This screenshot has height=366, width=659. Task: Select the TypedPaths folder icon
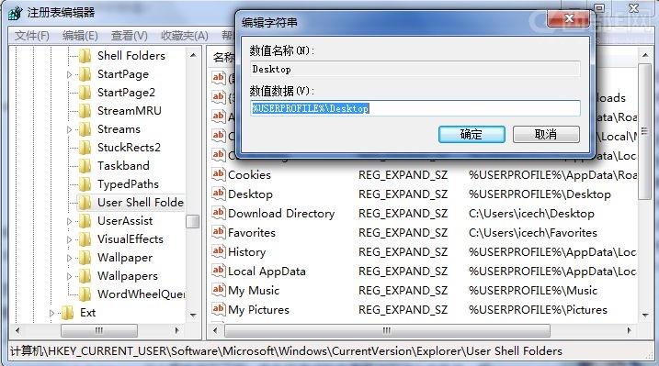coord(85,184)
